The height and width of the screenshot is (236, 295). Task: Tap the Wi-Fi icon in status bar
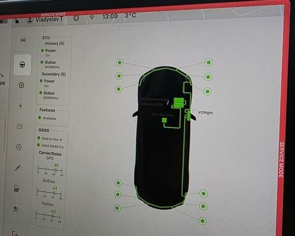[x=91, y=17]
